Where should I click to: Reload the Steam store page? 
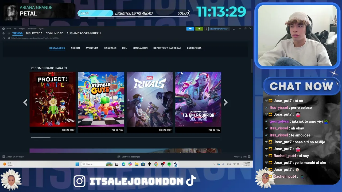(x=4, y=38)
